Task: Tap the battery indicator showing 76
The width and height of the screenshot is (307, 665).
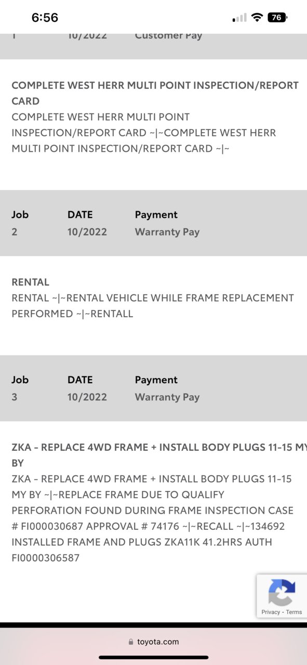Action: [x=277, y=17]
